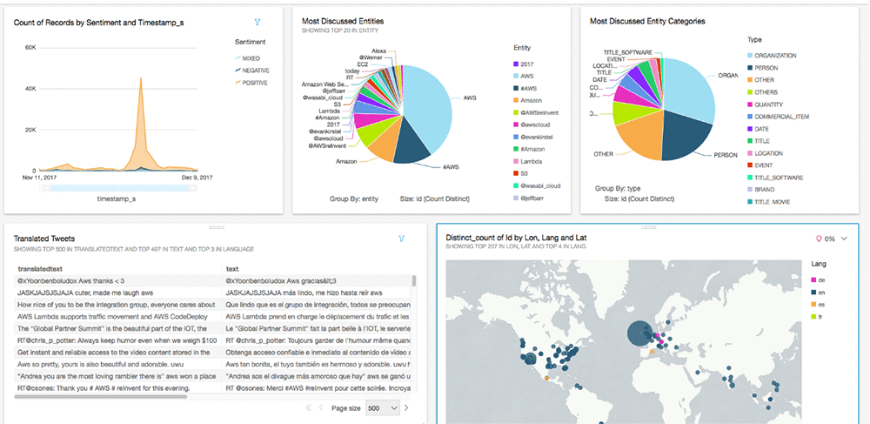The width and height of the screenshot is (870, 424).
Task: Select row '@xYoonbenboludox Aws thanks < 3'
Action: tap(213, 281)
